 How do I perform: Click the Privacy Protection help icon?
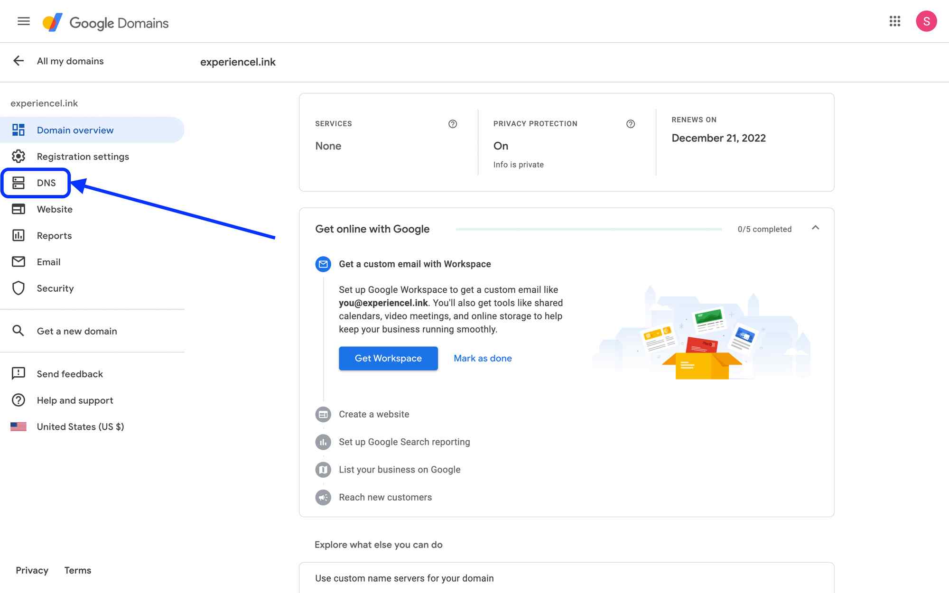631,124
